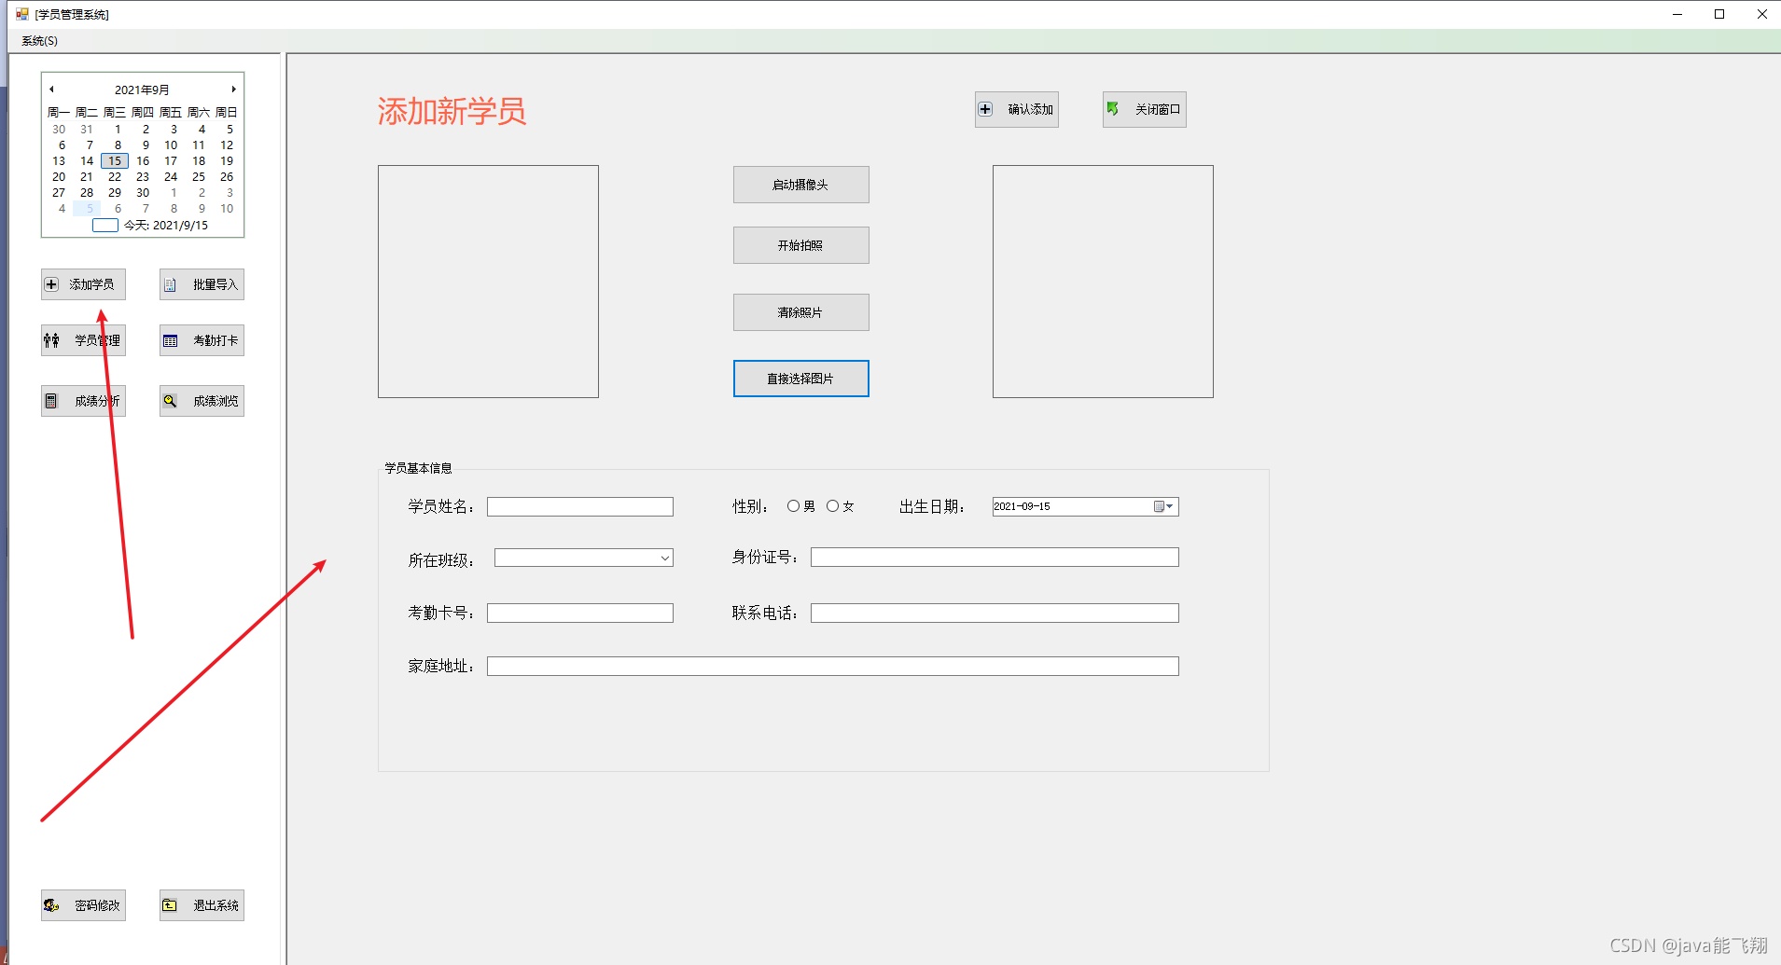Click into 联系电话 phone field
The image size is (1781, 965).
995,613
